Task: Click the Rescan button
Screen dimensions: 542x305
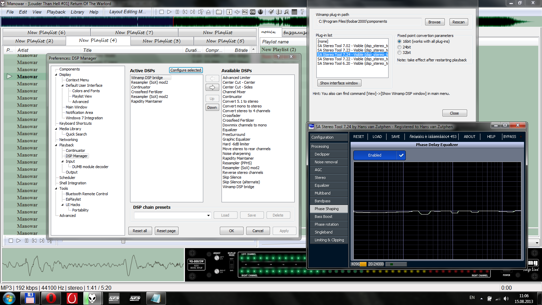Action: tap(459, 22)
